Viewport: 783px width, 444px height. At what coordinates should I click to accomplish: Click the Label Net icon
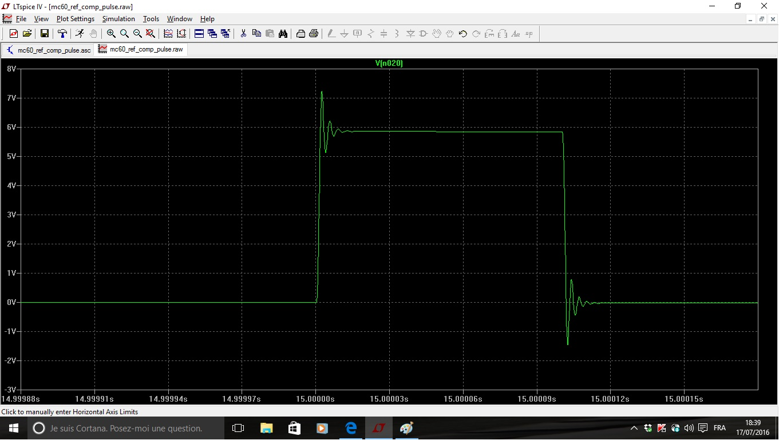358,34
